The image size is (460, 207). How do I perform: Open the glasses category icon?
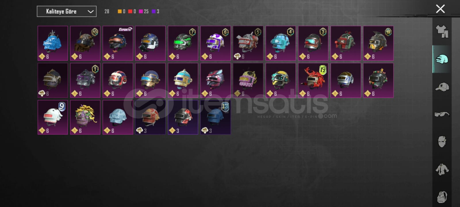[442, 114]
